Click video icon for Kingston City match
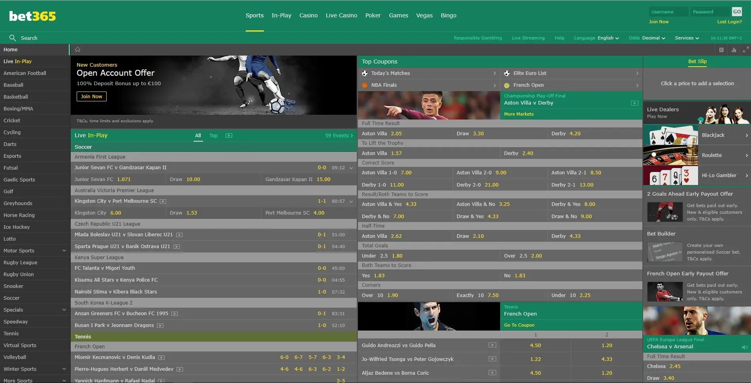This screenshot has width=751, height=383. point(163,201)
